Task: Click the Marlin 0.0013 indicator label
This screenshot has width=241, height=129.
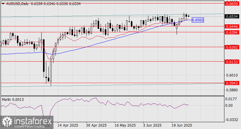Action: (x=13, y=100)
